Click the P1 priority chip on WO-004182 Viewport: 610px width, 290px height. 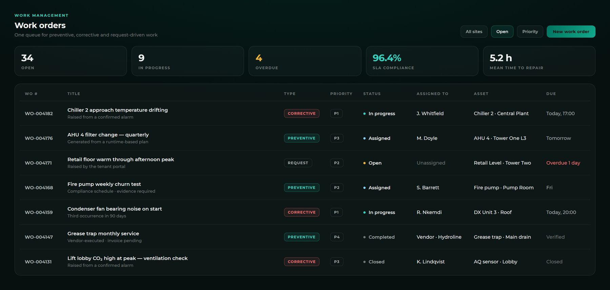pos(336,114)
